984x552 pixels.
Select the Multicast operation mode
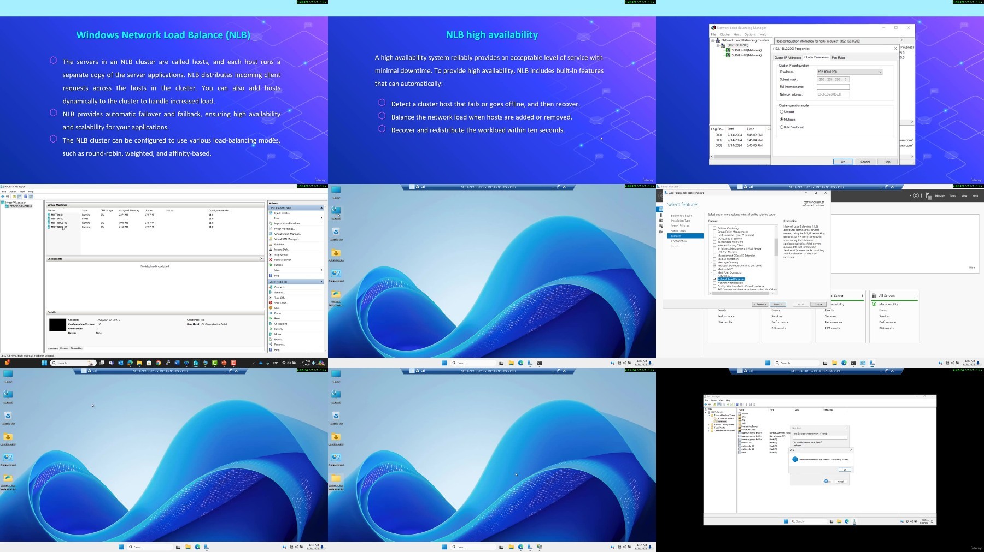tap(782, 119)
